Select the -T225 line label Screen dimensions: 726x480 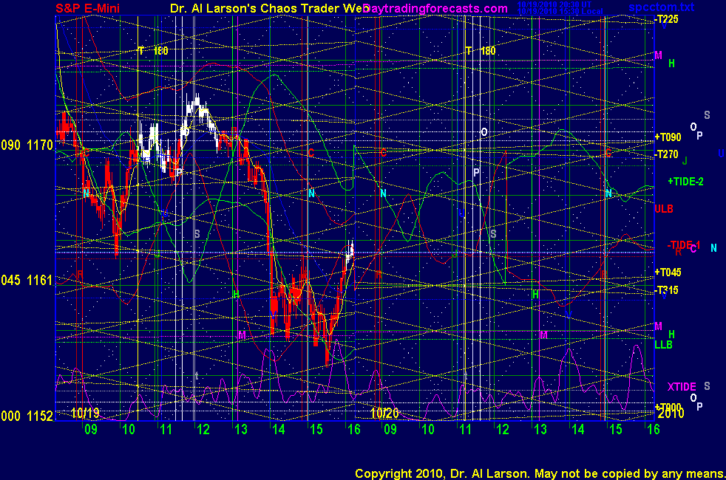(667, 19)
